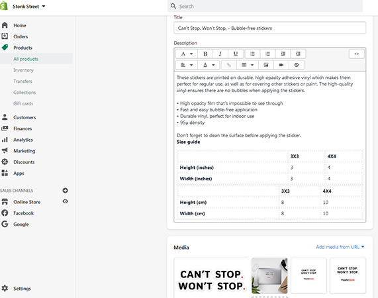Open the Stonk Street store dropdown

pyautogui.click(x=28, y=7)
